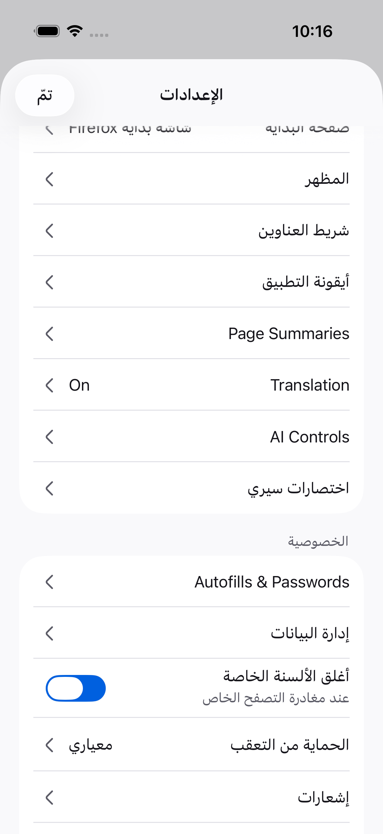Tap the chevron on Autofills & Passwords row
The image size is (383, 834).
[x=50, y=582]
